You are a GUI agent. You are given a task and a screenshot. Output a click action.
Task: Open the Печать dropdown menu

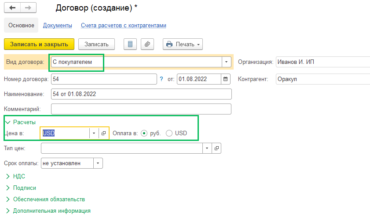click(183, 44)
